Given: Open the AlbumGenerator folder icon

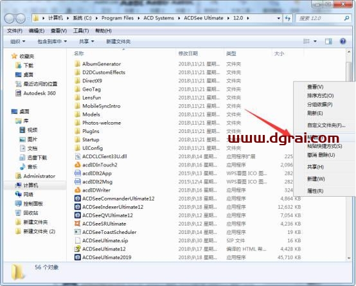Looking at the screenshot, I should [77, 64].
